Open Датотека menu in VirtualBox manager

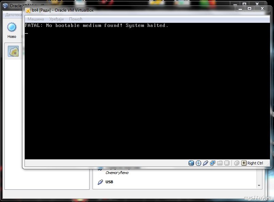coord(14,15)
